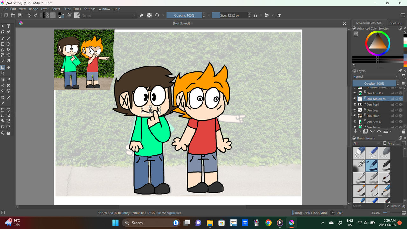This screenshot has height=229, width=407.
Task: Adjust the brush Size slider
Action: (x=229, y=15)
